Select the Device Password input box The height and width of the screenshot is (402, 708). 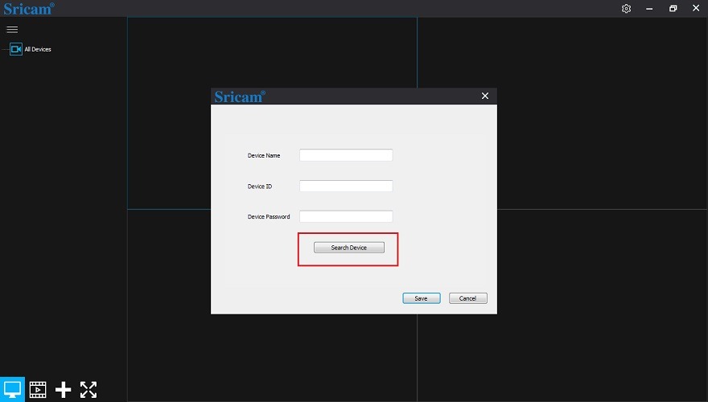(x=346, y=216)
